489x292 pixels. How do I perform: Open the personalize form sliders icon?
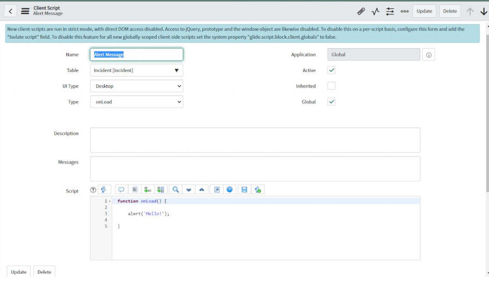click(x=390, y=12)
